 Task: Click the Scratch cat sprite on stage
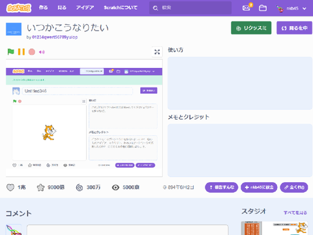click(49, 133)
